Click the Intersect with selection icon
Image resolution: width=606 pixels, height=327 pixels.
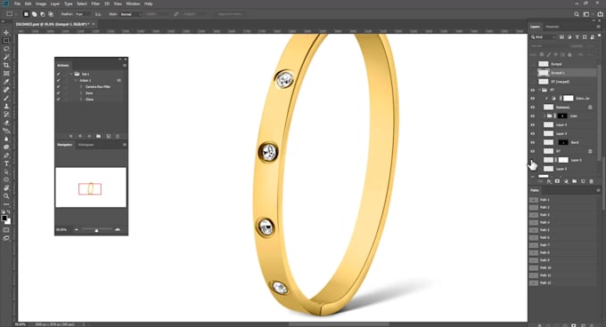51,14
